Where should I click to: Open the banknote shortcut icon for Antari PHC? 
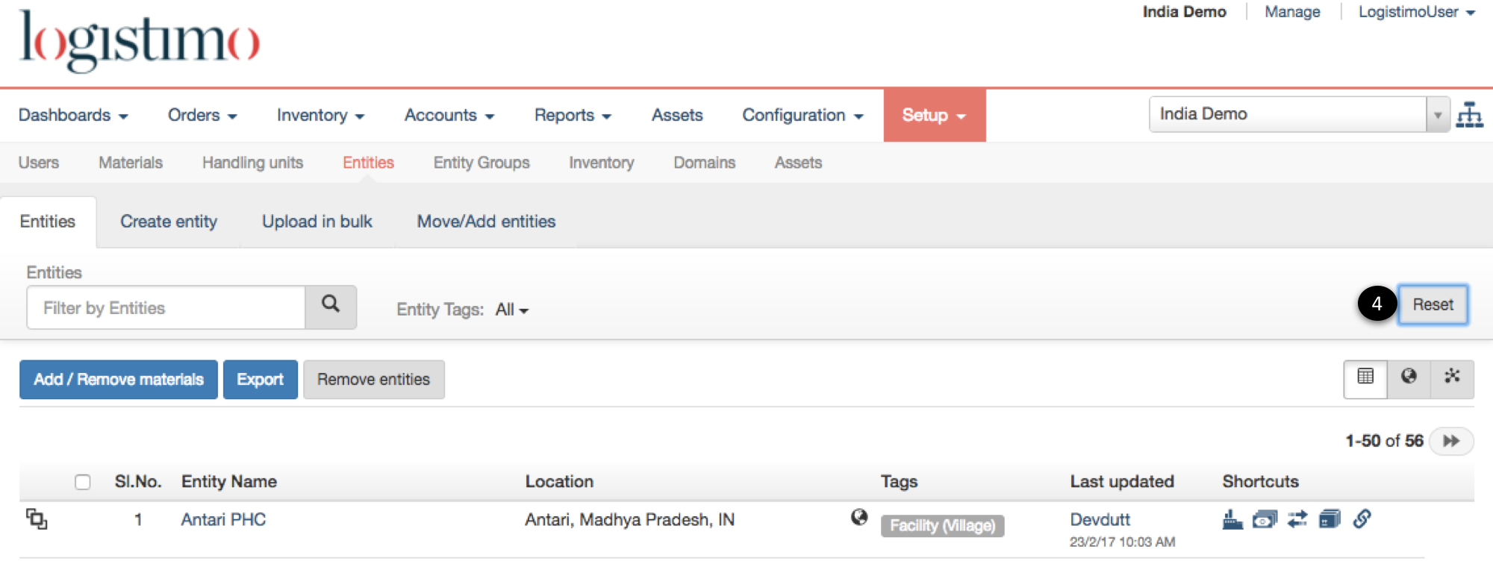pos(1265,518)
